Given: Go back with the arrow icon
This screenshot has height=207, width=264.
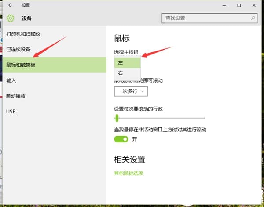Looking at the screenshot, I should tap(11, 5).
